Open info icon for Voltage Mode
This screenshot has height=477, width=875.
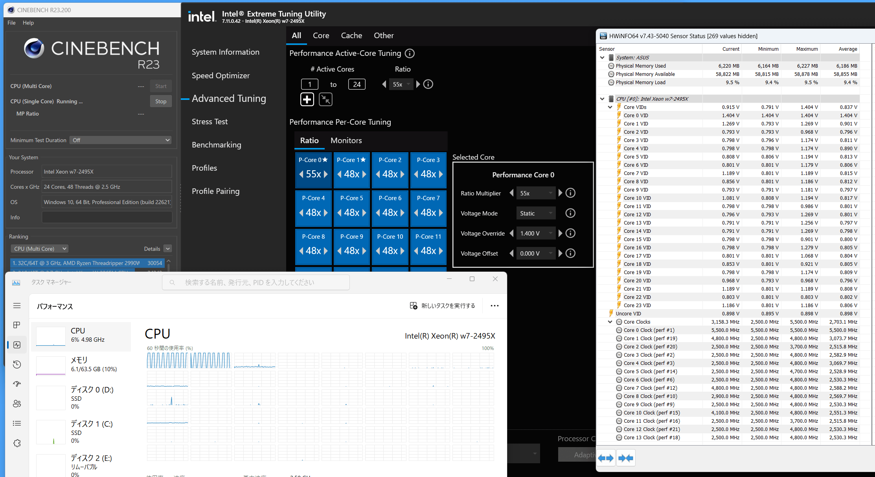coord(570,213)
